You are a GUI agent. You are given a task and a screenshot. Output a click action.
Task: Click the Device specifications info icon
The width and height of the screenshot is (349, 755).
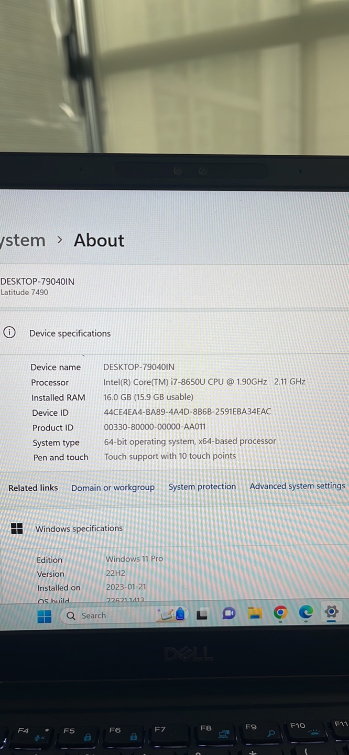point(9,332)
